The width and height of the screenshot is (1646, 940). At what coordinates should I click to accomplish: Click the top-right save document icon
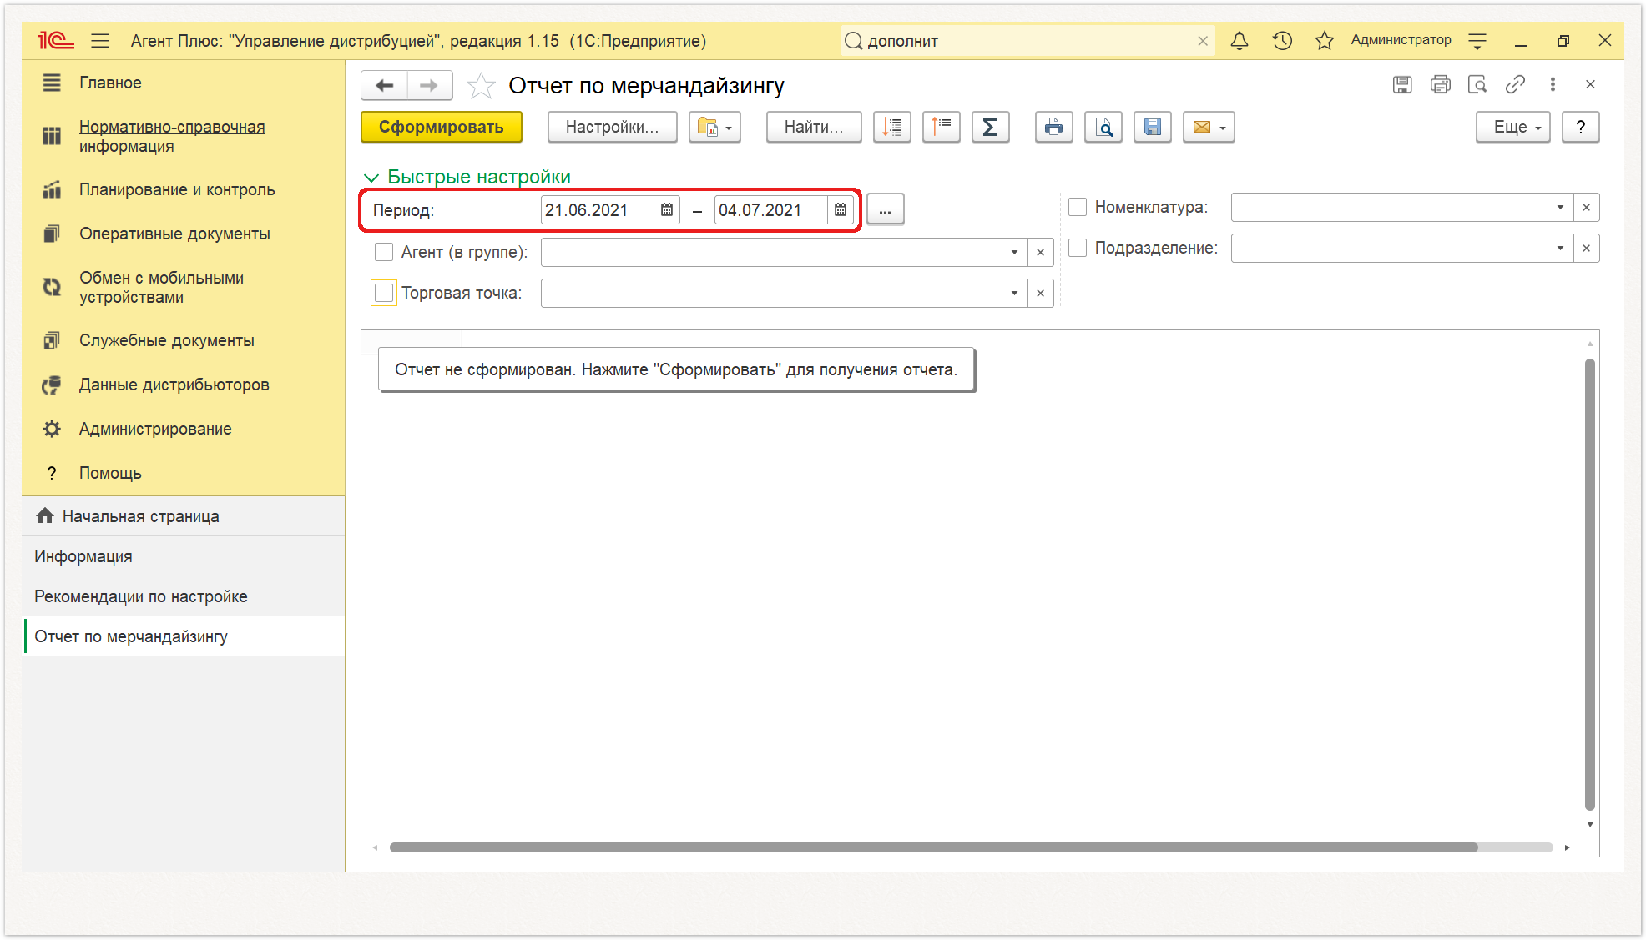coord(1402,84)
